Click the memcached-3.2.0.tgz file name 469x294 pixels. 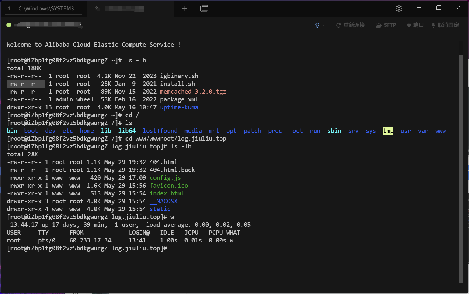pyautogui.click(x=193, y=92)
